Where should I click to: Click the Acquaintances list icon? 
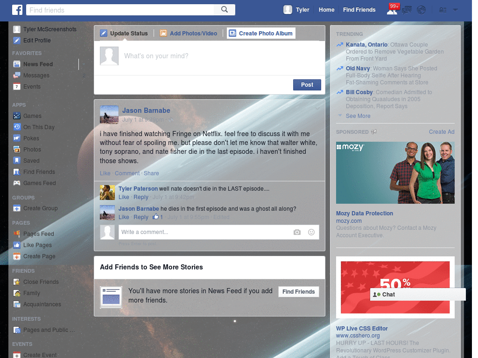17,304
